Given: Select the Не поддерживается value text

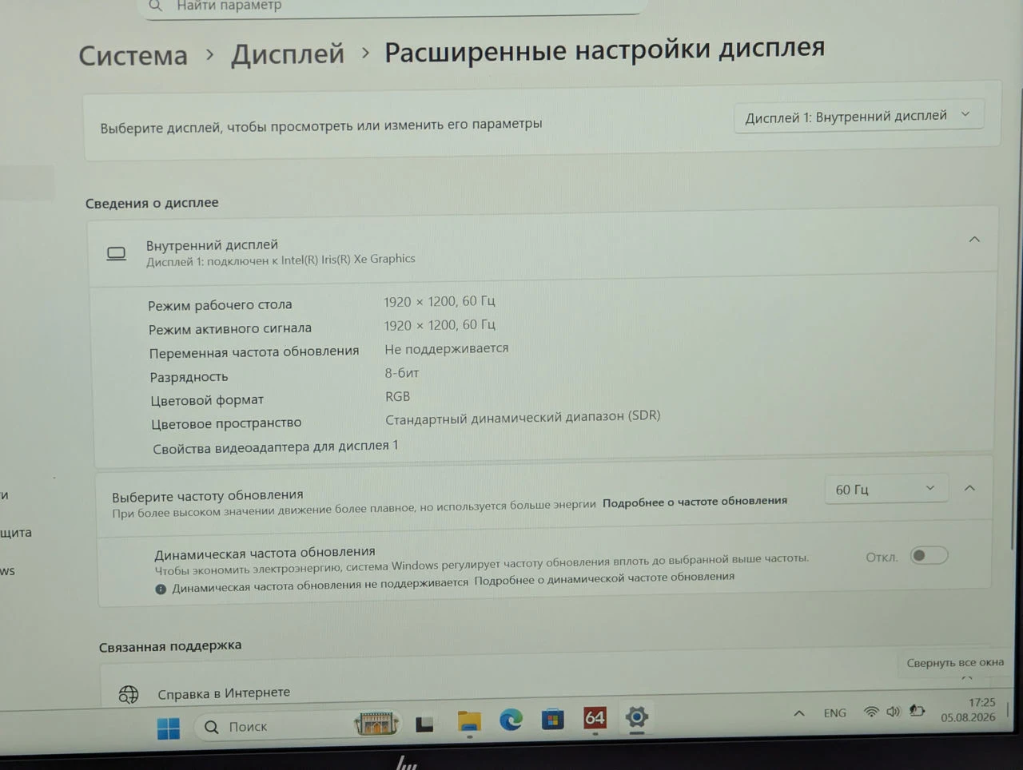Looking at the screenshot, I should tap(447, 348).
